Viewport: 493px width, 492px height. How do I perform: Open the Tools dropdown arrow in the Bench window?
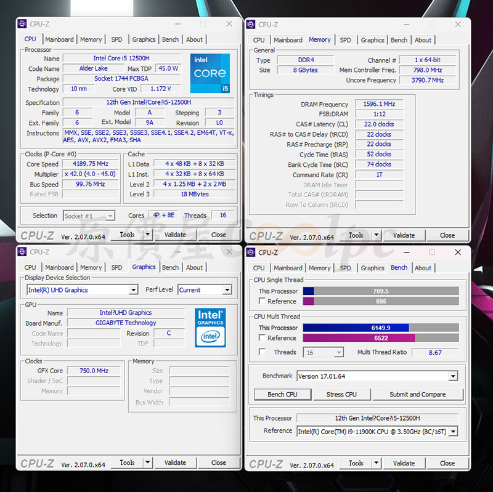click(376, 463)
